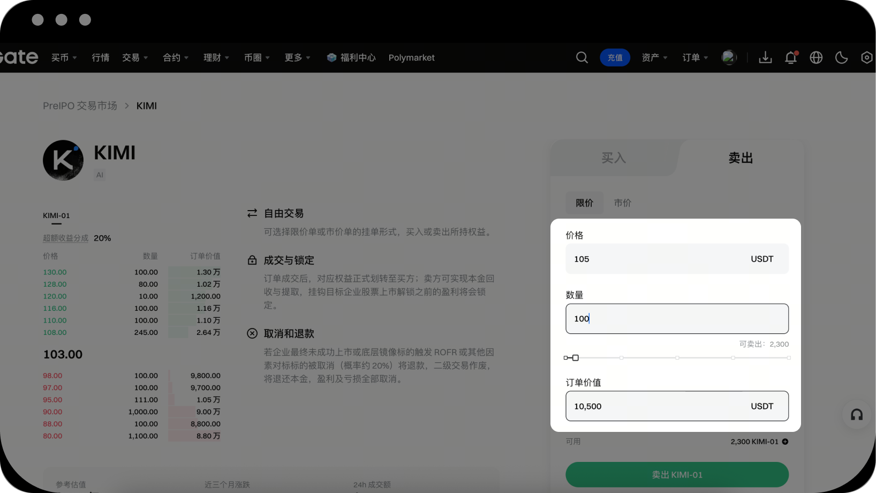Open the headset support icon

coord(857,414)
